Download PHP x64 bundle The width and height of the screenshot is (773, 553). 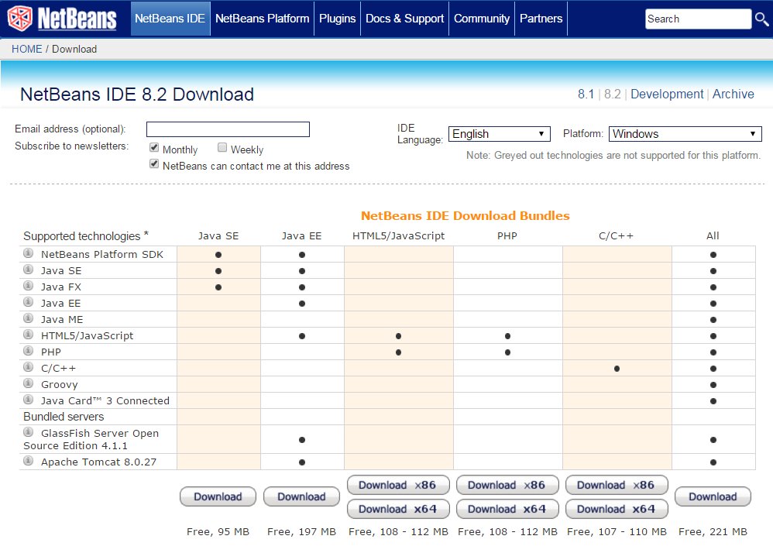click(508, 509)
